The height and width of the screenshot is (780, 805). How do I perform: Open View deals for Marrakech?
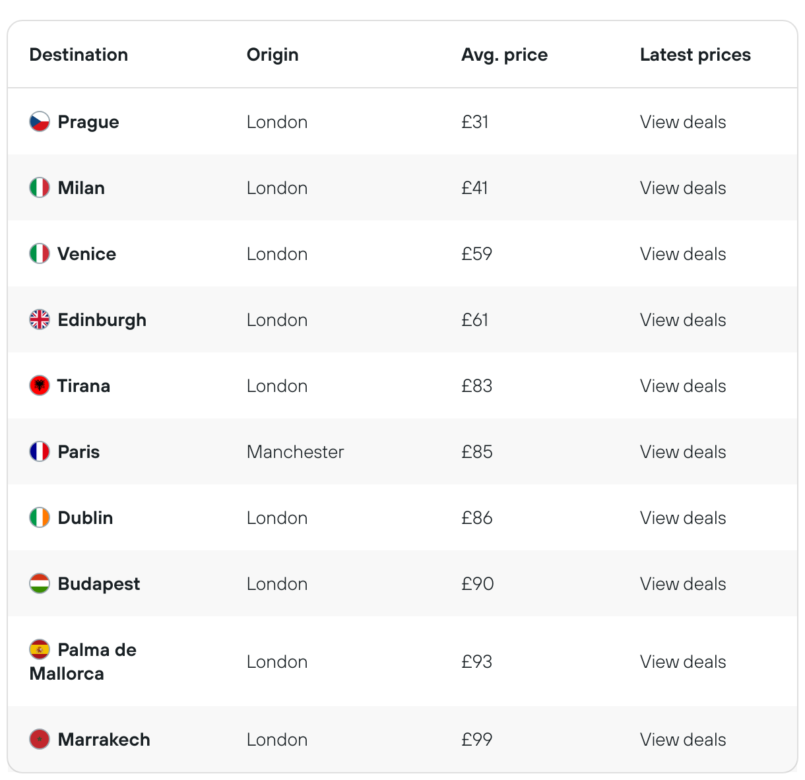(683, 740)
